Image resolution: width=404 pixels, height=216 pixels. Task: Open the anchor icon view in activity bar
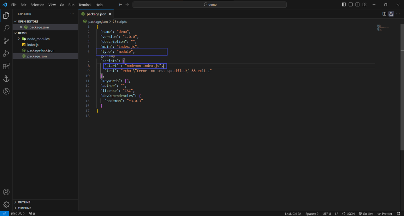pos(6,79)
